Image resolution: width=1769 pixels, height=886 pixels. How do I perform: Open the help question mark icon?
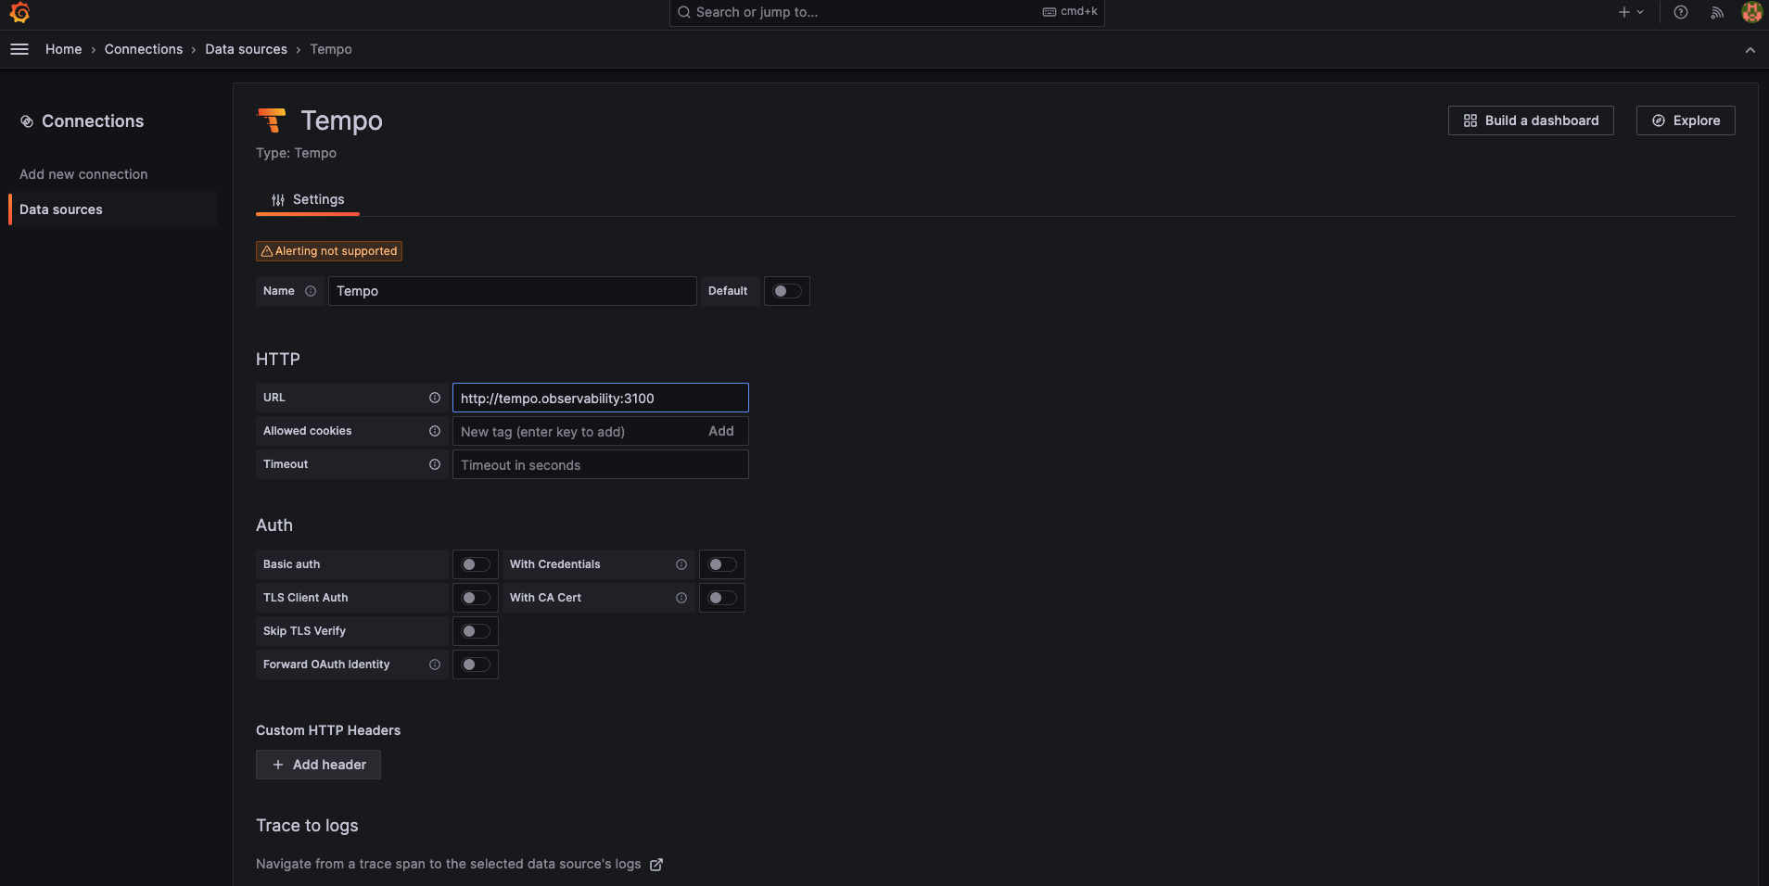[1680, 12]
